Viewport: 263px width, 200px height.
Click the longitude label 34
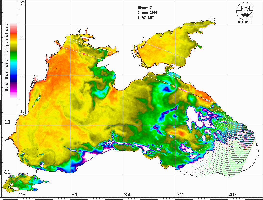[x=127, y=194]
